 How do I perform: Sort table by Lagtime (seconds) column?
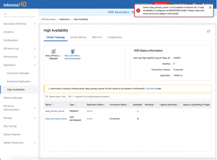click(178, 105)
